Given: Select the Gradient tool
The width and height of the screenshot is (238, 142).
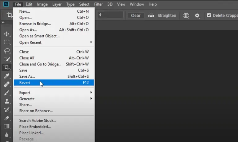Looking at the screenshot, I should (x=7, y=127).
